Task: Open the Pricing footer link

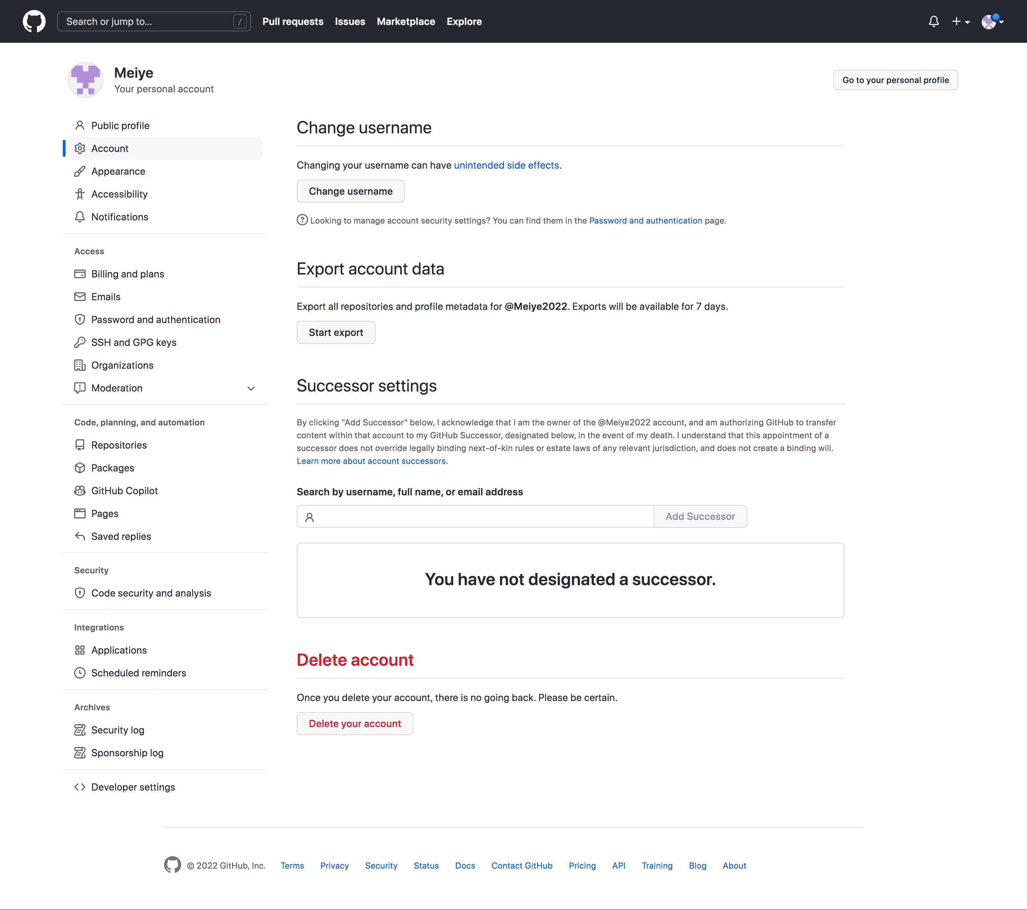Action: tap(582, 865)
